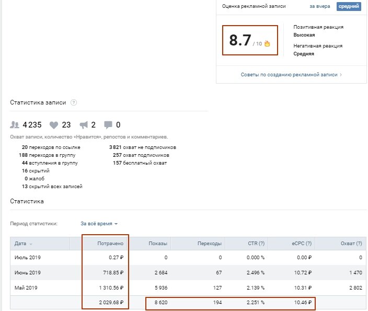Click the total clicks value 194
This screenshot has height=311, width=368.
pyautogui.click(x=217, y=303)
